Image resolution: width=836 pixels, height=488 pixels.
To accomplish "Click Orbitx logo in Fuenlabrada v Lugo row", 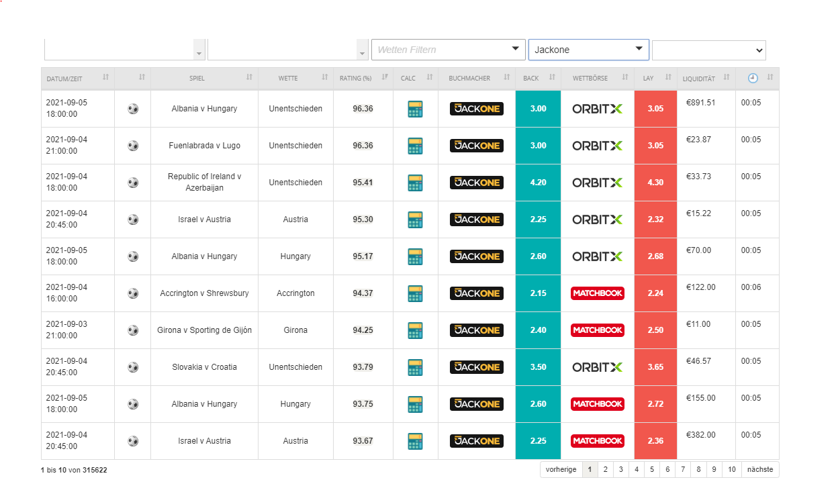I will click(598, 146).
